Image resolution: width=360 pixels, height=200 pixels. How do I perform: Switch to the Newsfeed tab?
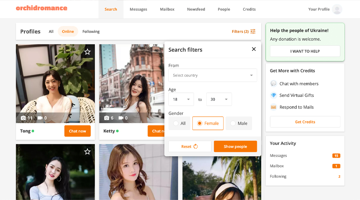point(196,9)
